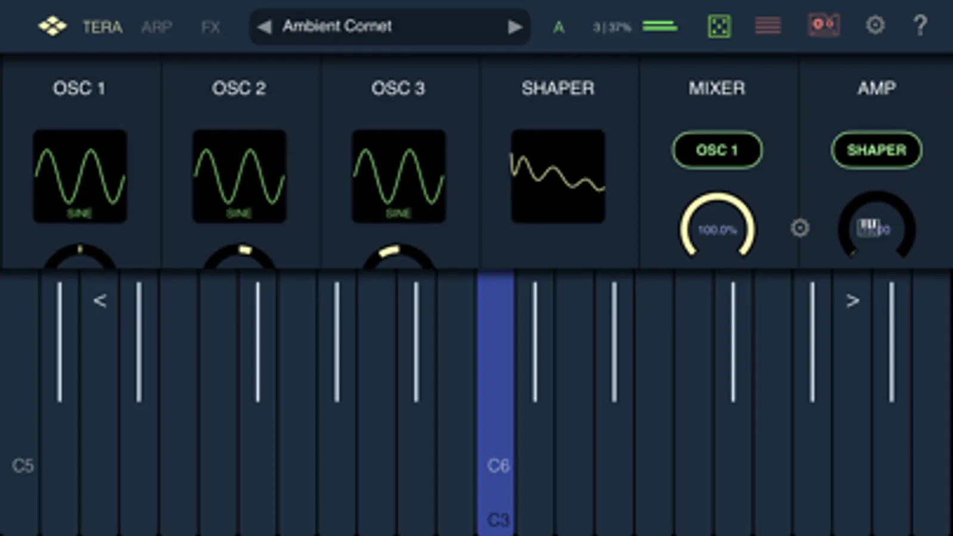Image resolution: width=953 pixels, height=536 pixels.
Task: Shift keyboard down with < arrow
Action: 100,301
